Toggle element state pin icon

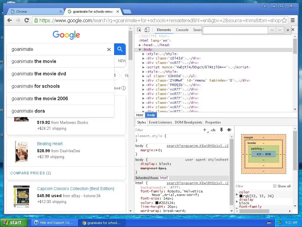point(221,130)
